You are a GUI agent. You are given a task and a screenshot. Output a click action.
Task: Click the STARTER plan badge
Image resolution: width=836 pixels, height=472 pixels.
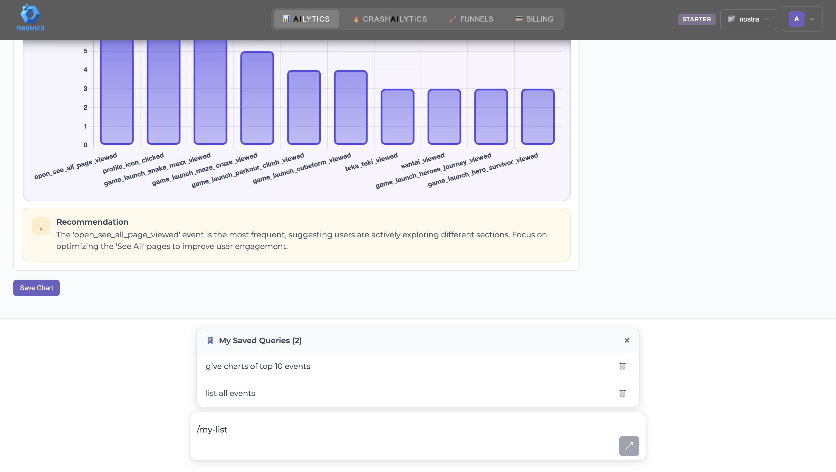(x=697, y=19)
